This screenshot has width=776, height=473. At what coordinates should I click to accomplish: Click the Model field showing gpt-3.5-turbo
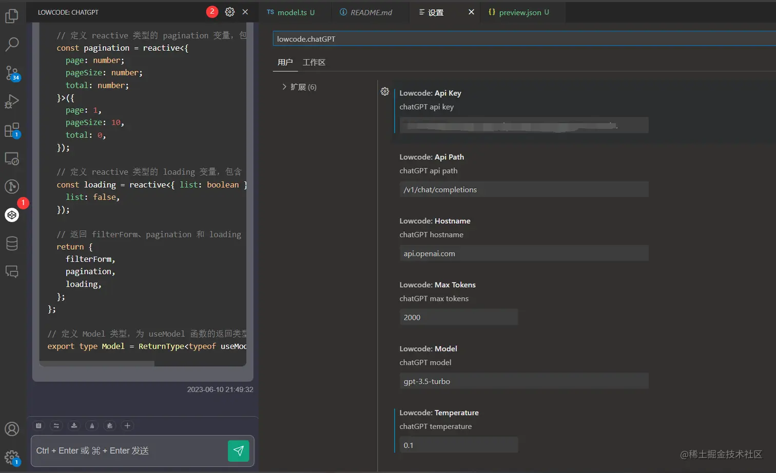pyautogui.click(x=524, y=381)
